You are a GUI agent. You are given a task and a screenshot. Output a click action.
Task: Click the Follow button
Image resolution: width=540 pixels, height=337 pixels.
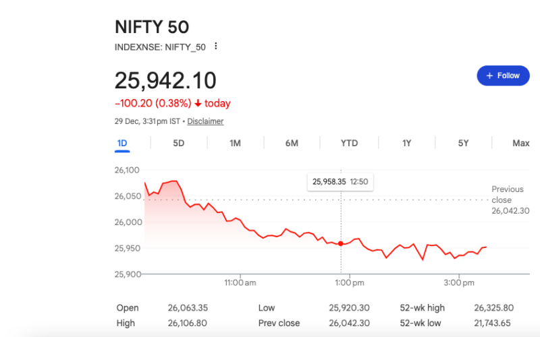tap(503, 75)
